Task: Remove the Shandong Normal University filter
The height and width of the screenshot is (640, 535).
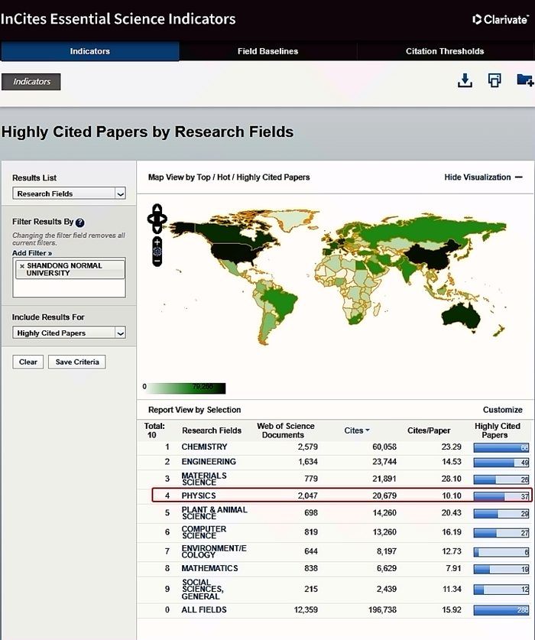Action: pos(22,266)
